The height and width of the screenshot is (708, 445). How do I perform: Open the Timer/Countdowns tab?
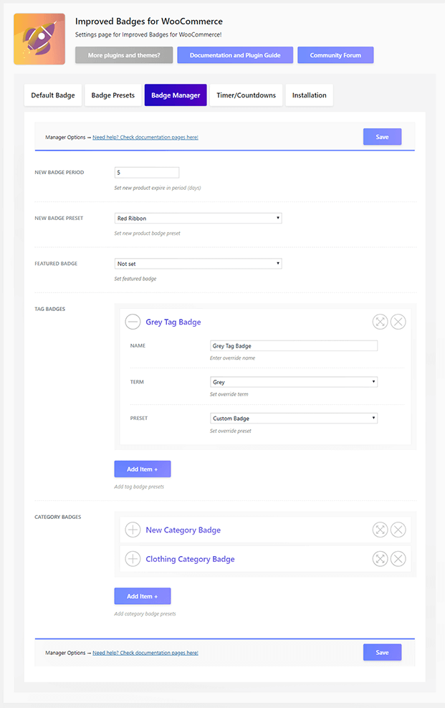246,95
